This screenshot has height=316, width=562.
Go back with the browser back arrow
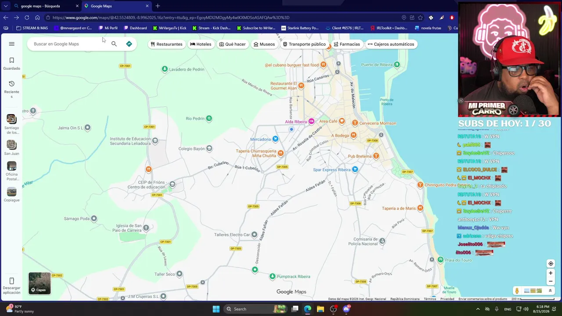(x=6, y=18)
